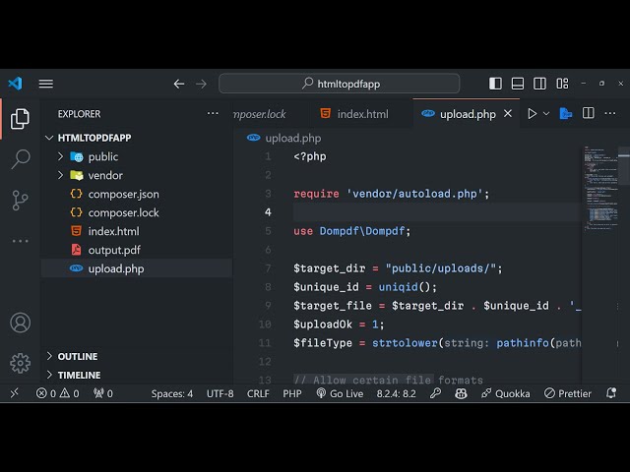Switch to the index.html tab
630x472 pixels.
click(x=362, y=114)
